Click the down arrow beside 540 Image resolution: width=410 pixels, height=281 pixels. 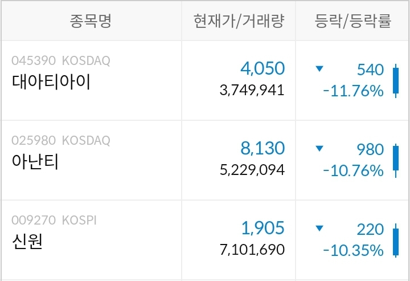point(319,69)
